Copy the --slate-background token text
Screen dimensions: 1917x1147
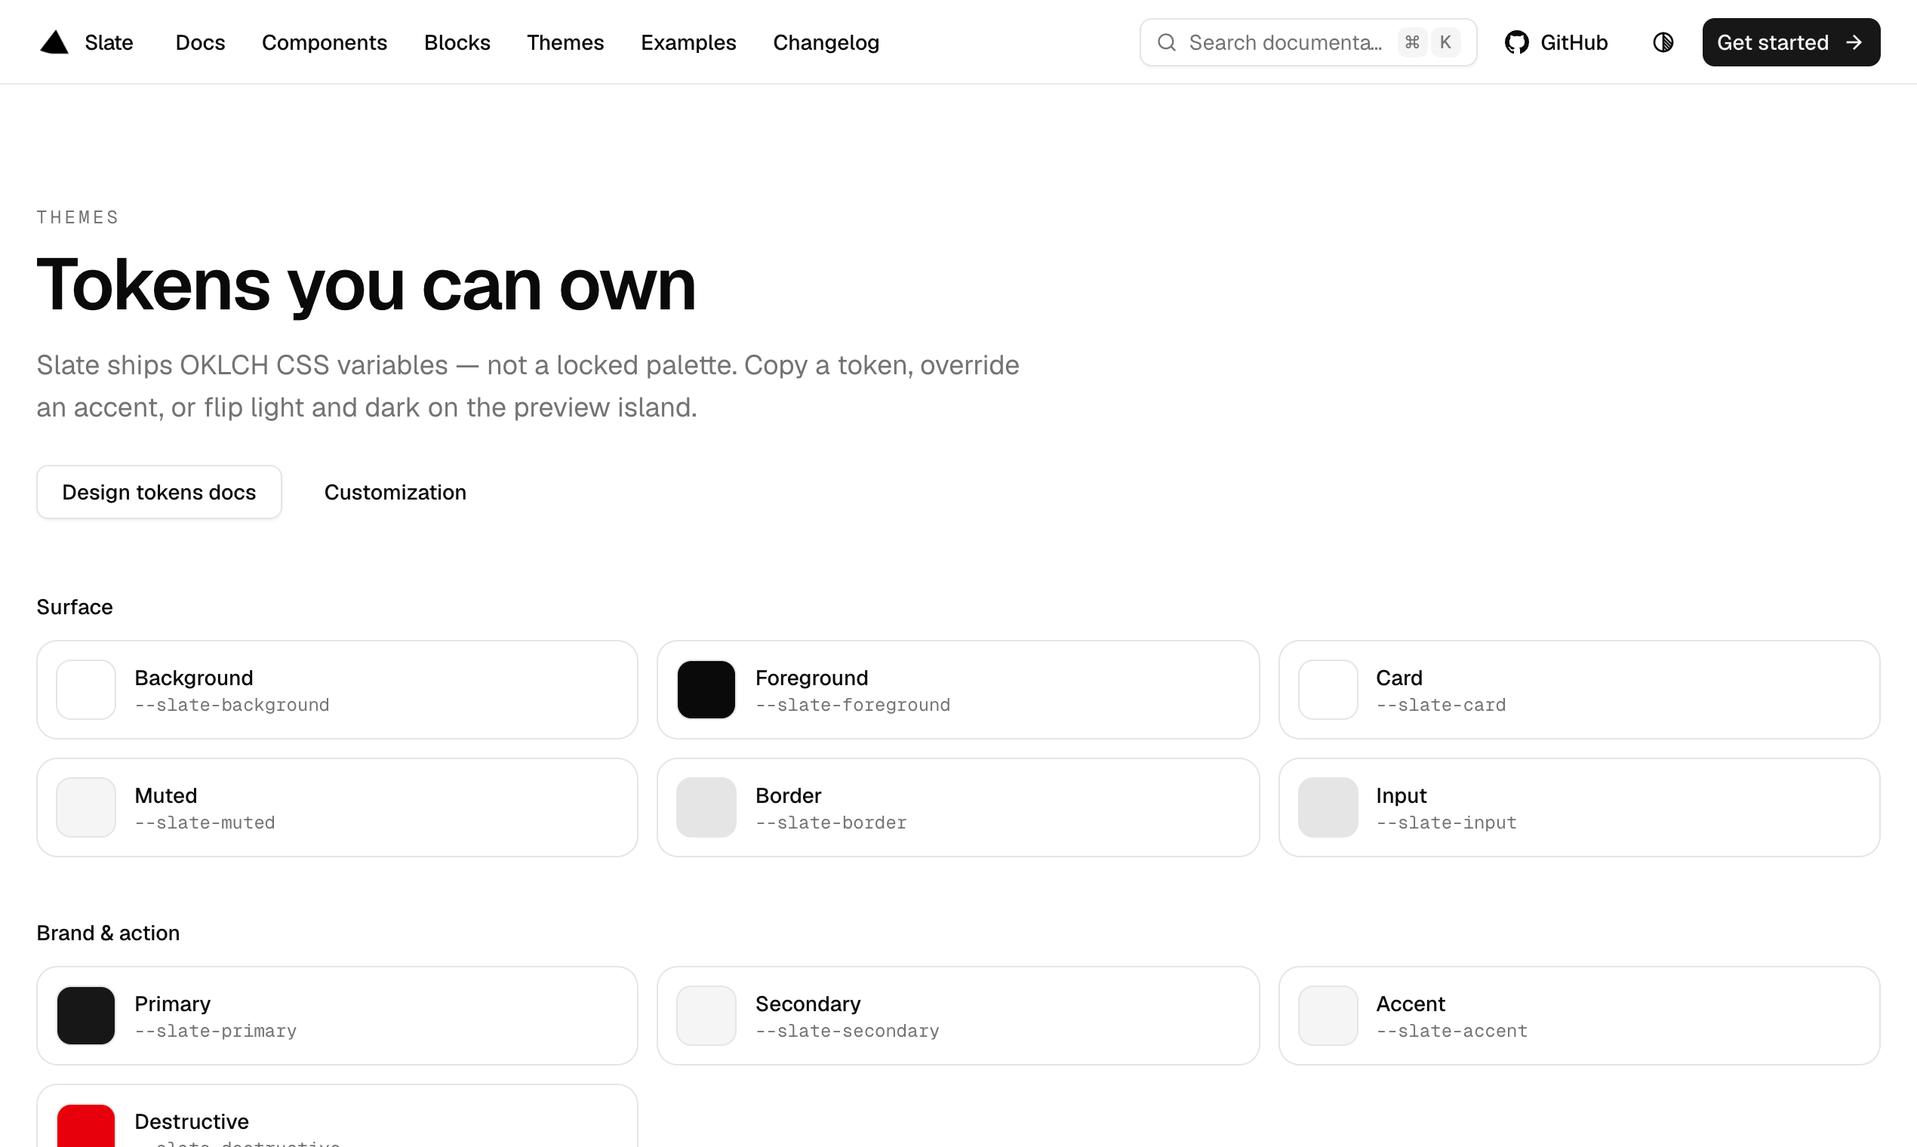(232, 705)
